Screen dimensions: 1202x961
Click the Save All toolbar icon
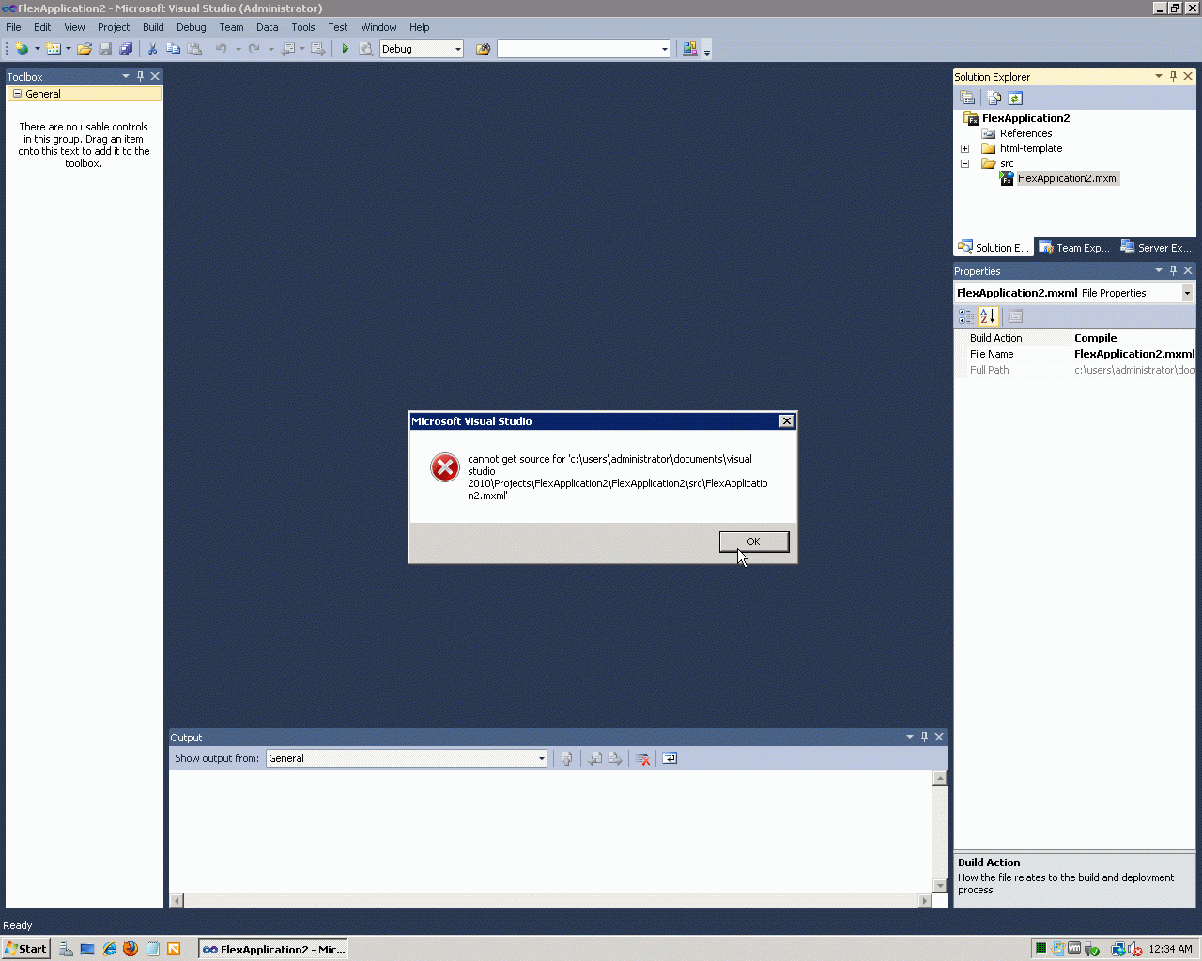pyautogui.click(x=126, y=49)
